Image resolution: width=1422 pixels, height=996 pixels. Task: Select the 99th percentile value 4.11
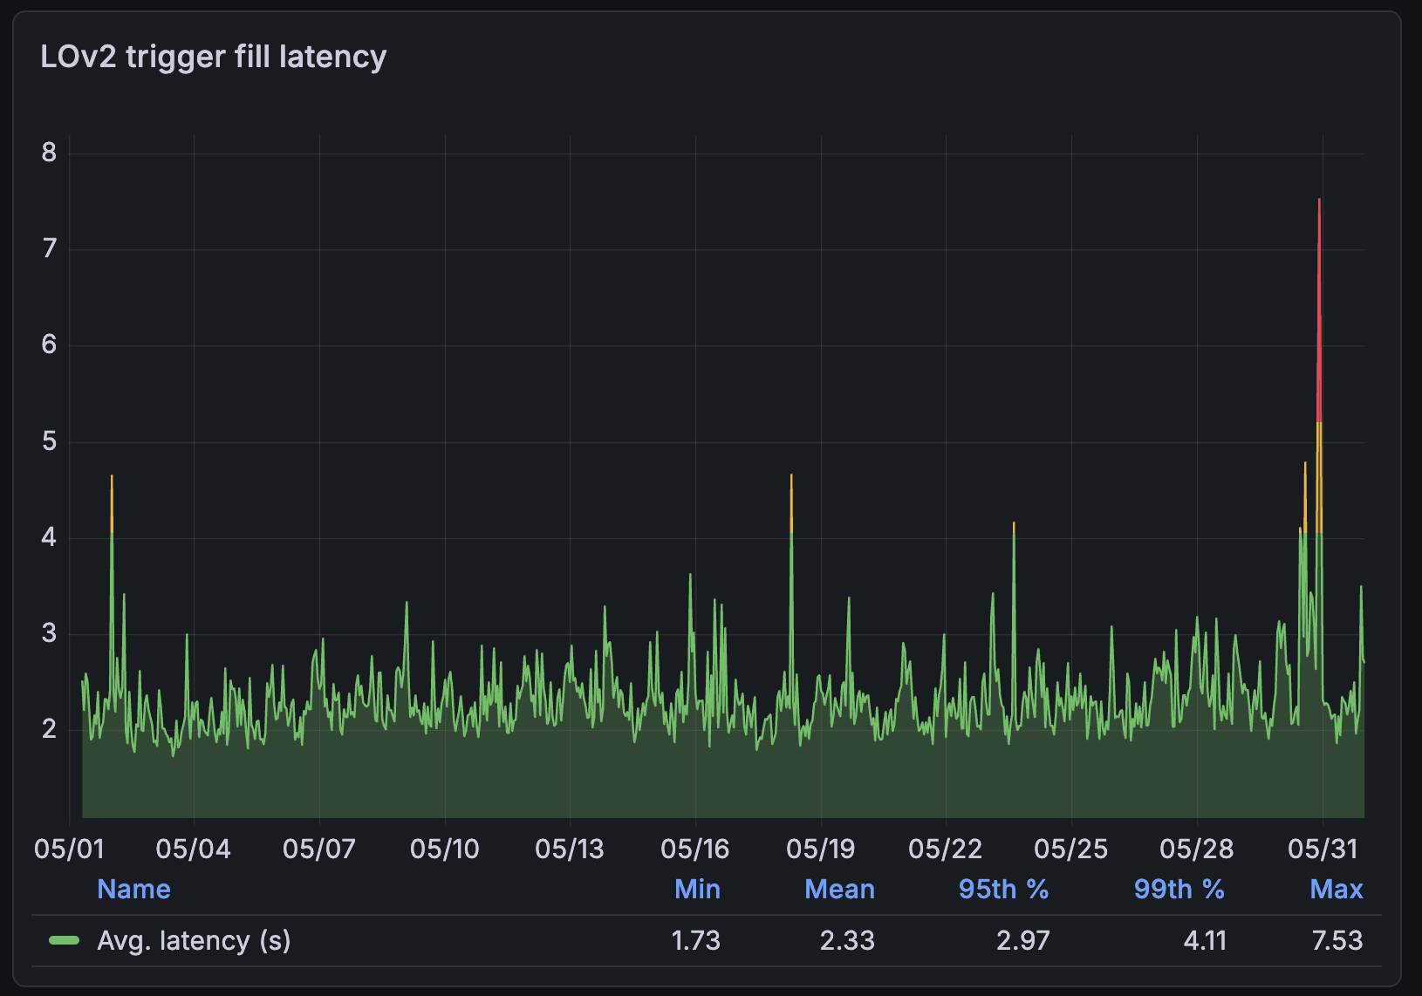click(1205, 940)
